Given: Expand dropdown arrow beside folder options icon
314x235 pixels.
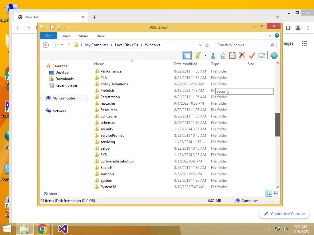Looking at the screenshot, I should point(205,55).
